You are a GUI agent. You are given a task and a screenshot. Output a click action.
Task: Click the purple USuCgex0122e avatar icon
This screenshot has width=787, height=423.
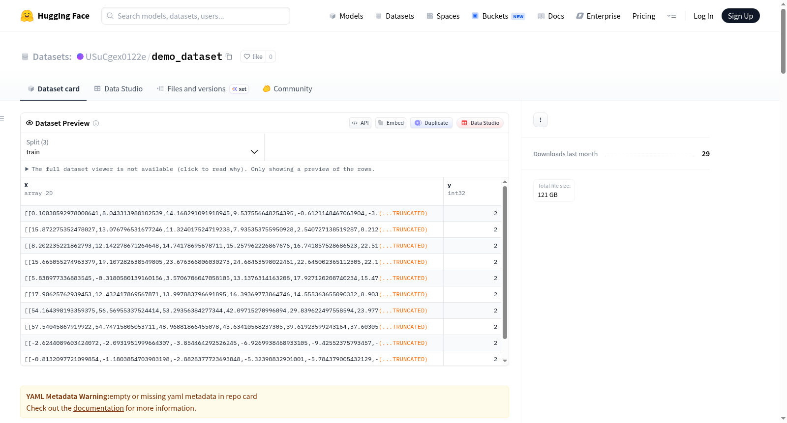tap(80, 56)
